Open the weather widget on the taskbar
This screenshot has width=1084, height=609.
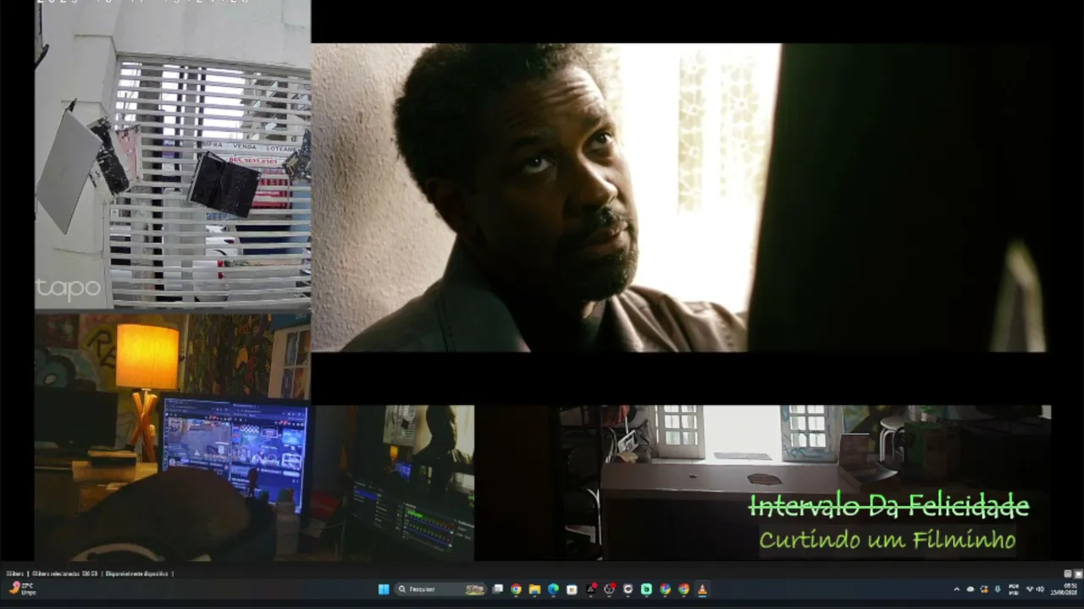tap(21, 589)
